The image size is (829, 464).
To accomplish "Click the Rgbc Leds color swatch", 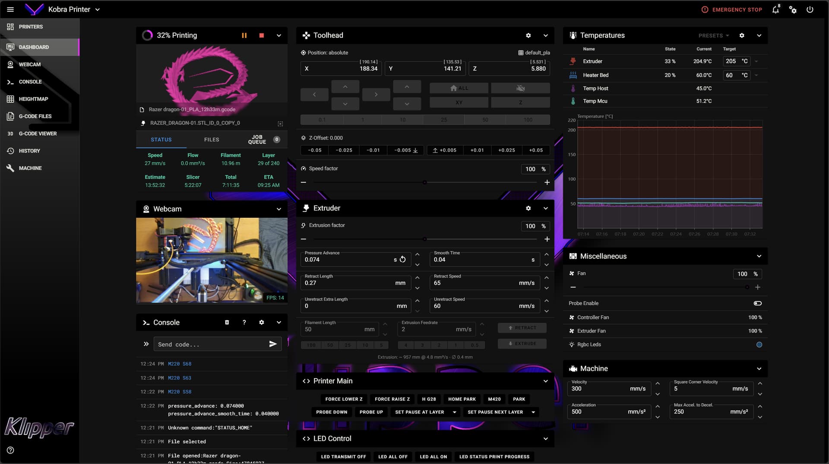I will coord(759,345).
